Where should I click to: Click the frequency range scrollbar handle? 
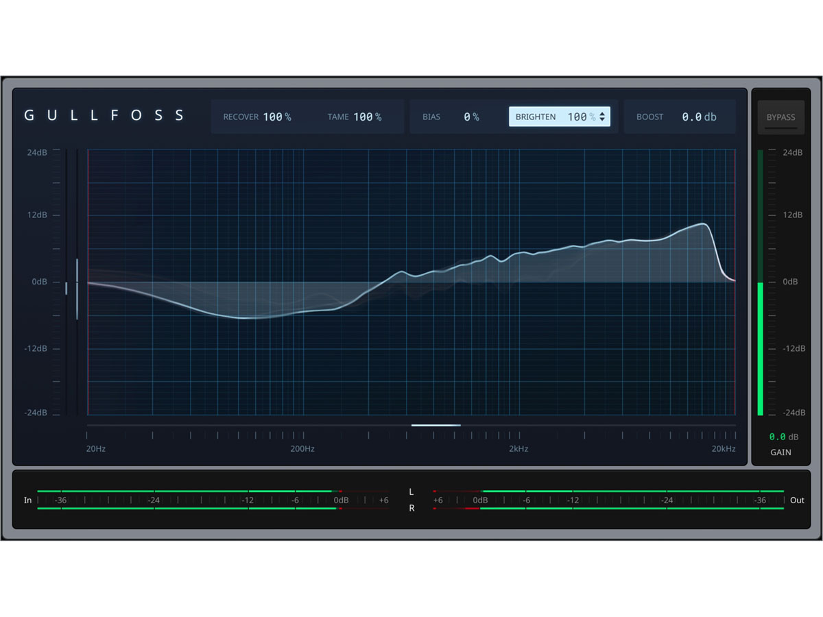point(436,425)
